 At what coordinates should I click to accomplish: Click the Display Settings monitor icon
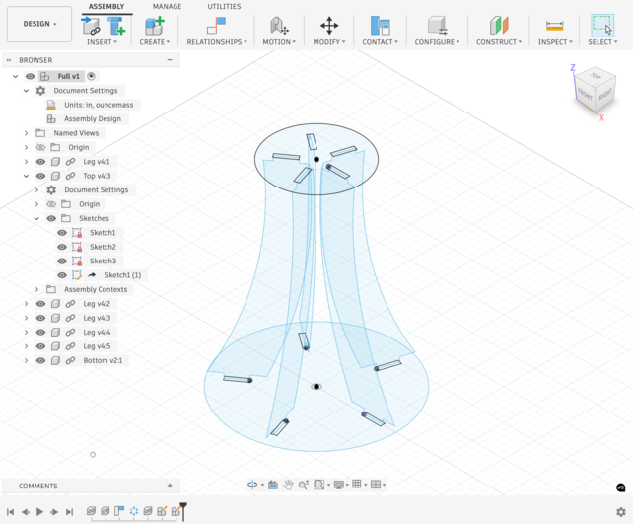click(339, 484)
